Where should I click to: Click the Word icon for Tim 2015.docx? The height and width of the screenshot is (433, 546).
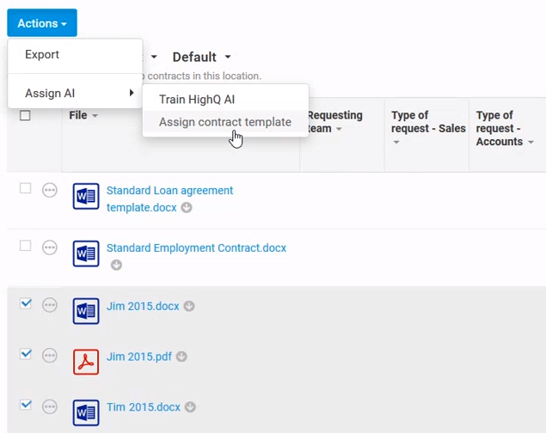coord(86,412)
